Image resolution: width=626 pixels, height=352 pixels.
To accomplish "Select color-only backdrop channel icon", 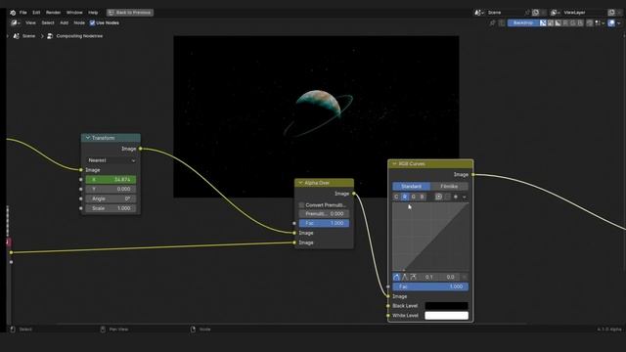I will 551,22.
